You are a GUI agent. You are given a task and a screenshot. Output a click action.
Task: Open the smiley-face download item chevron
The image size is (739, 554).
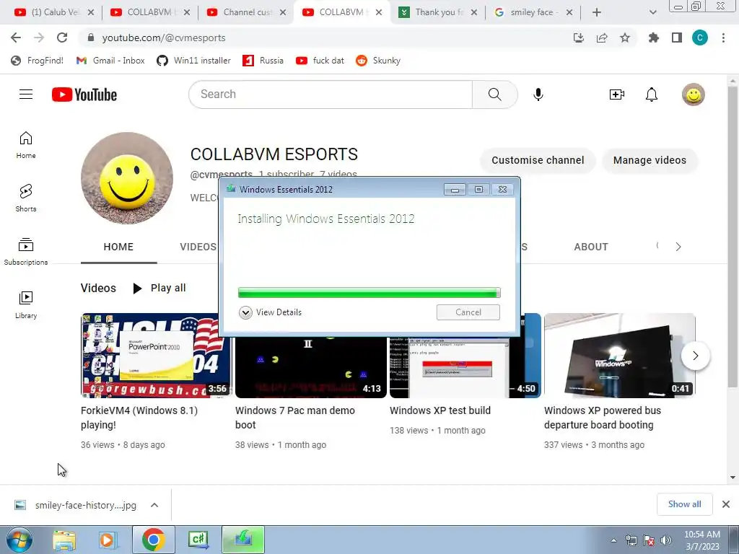pos(154,505)
